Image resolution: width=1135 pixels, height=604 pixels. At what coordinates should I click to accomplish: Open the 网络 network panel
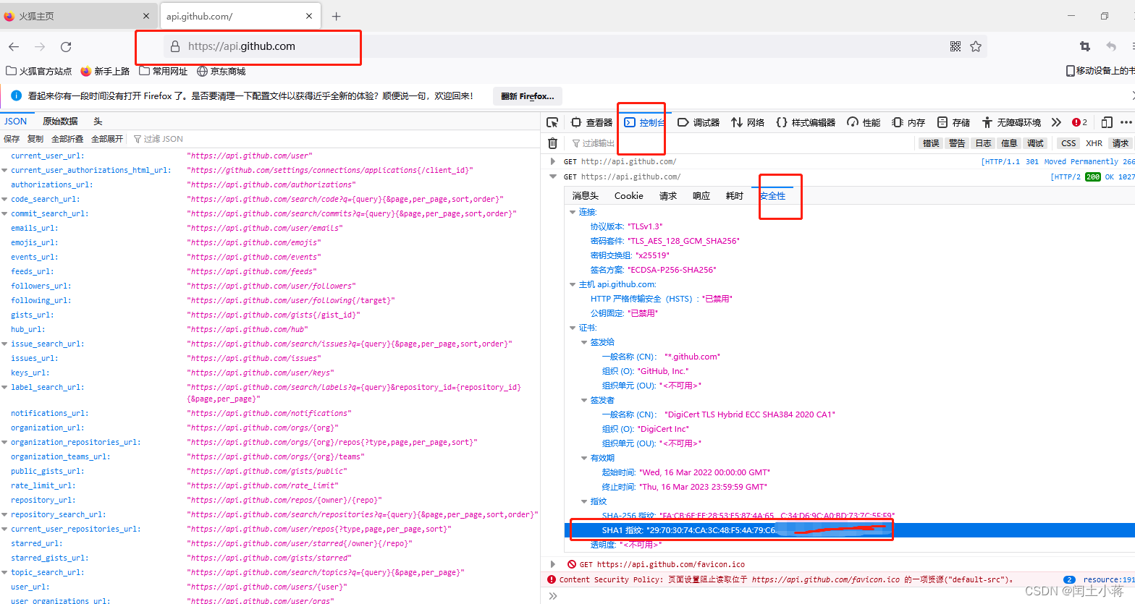tap(748, 122)
